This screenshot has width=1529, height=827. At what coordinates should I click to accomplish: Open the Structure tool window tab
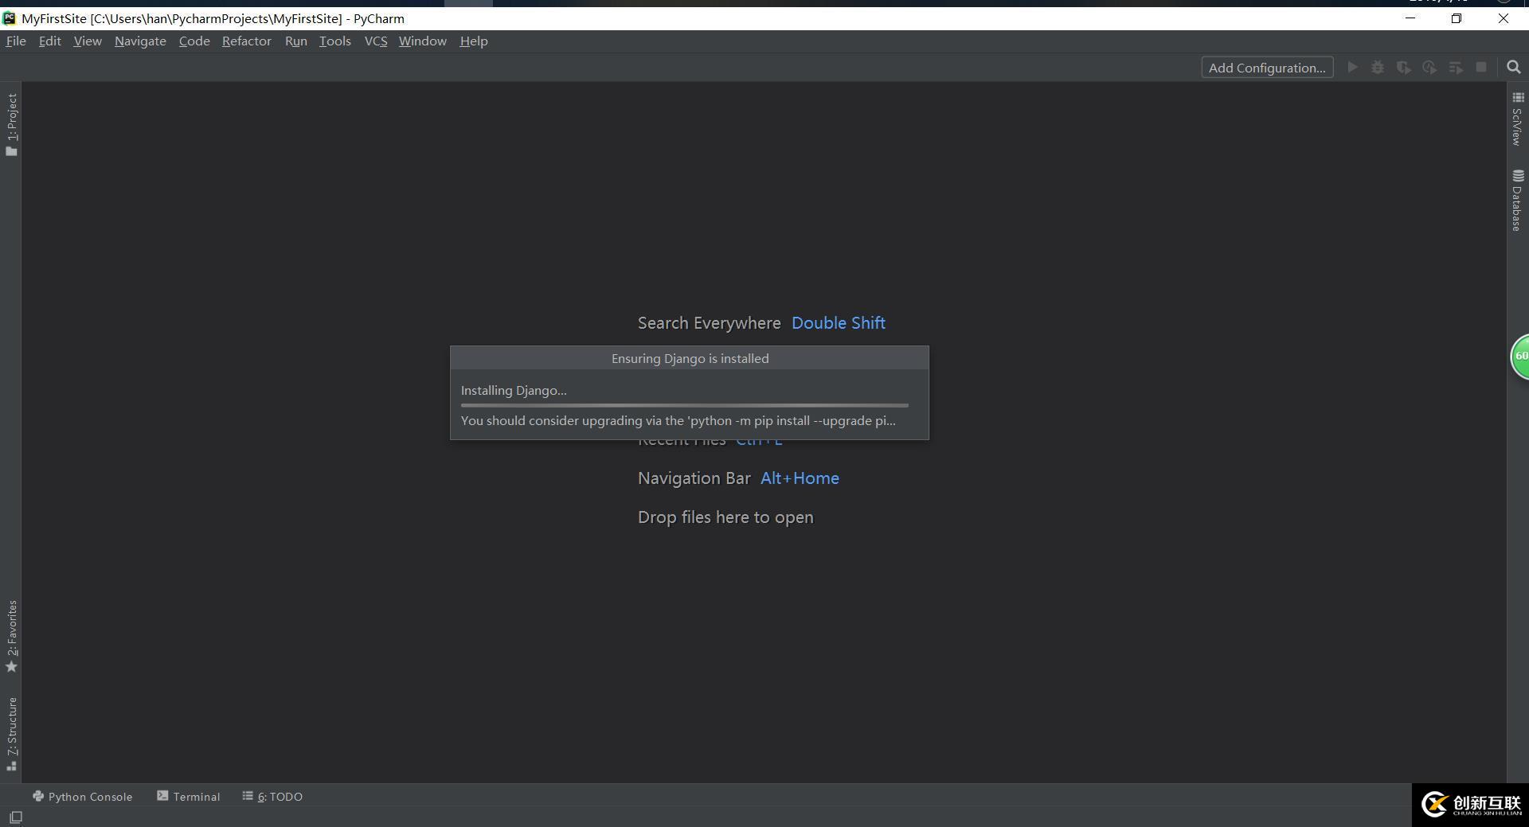pos(11,733)
